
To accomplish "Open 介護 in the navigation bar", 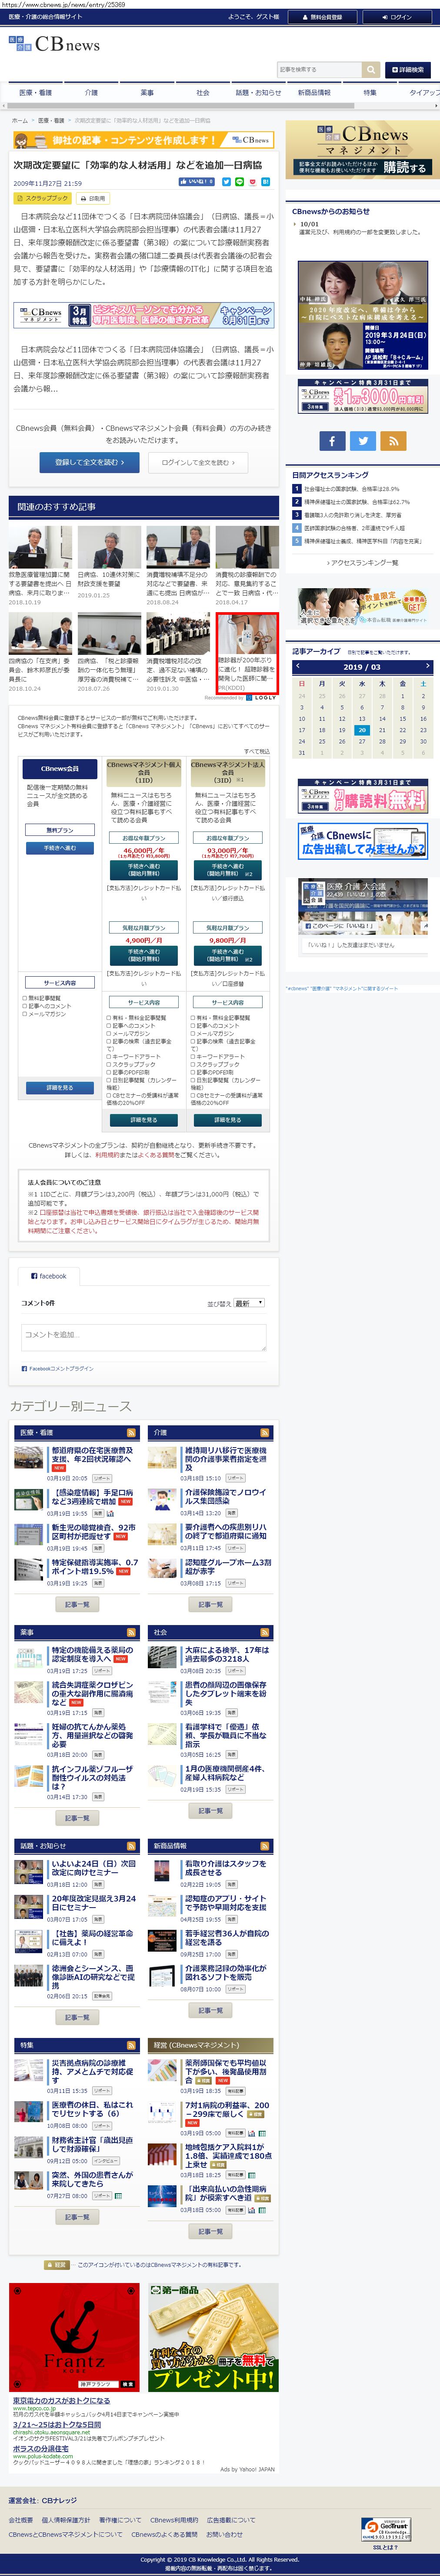I will (92, 92).
